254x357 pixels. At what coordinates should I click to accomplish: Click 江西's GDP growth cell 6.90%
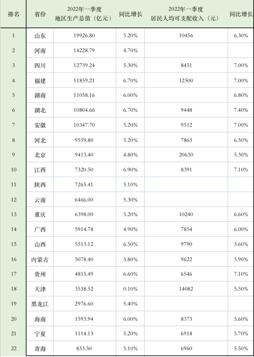(x=130, y=170)
